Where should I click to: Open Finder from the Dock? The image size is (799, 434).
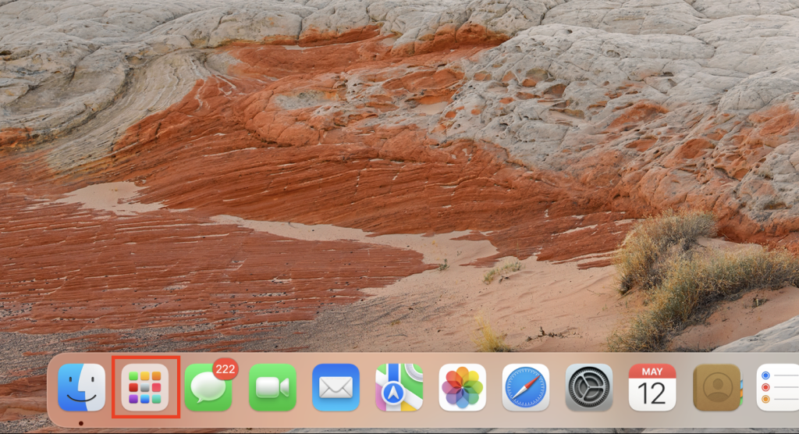pyautogui.click(x=81, y=387)
